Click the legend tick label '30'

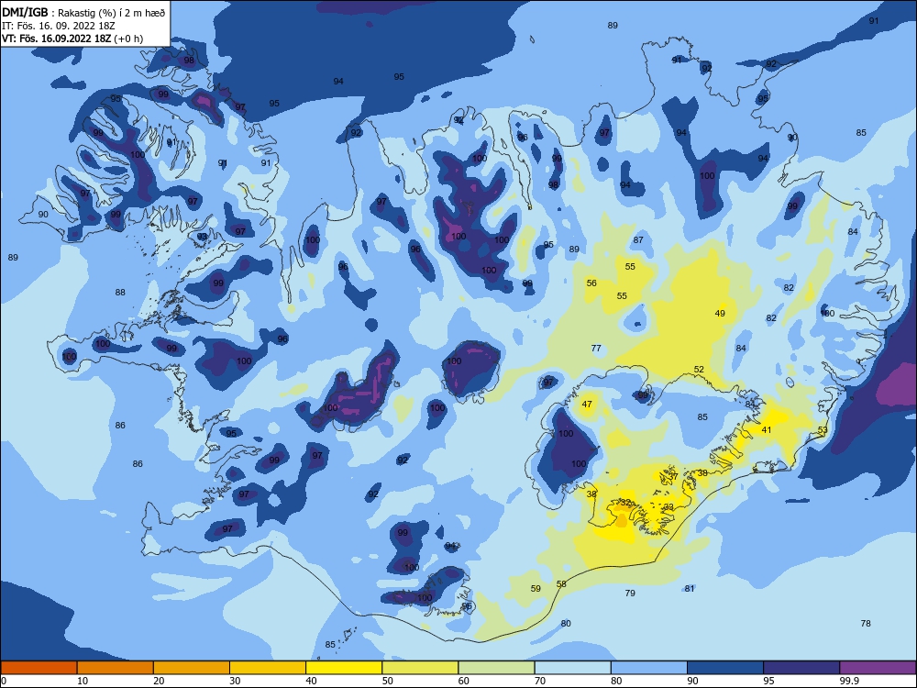point(235,681)
